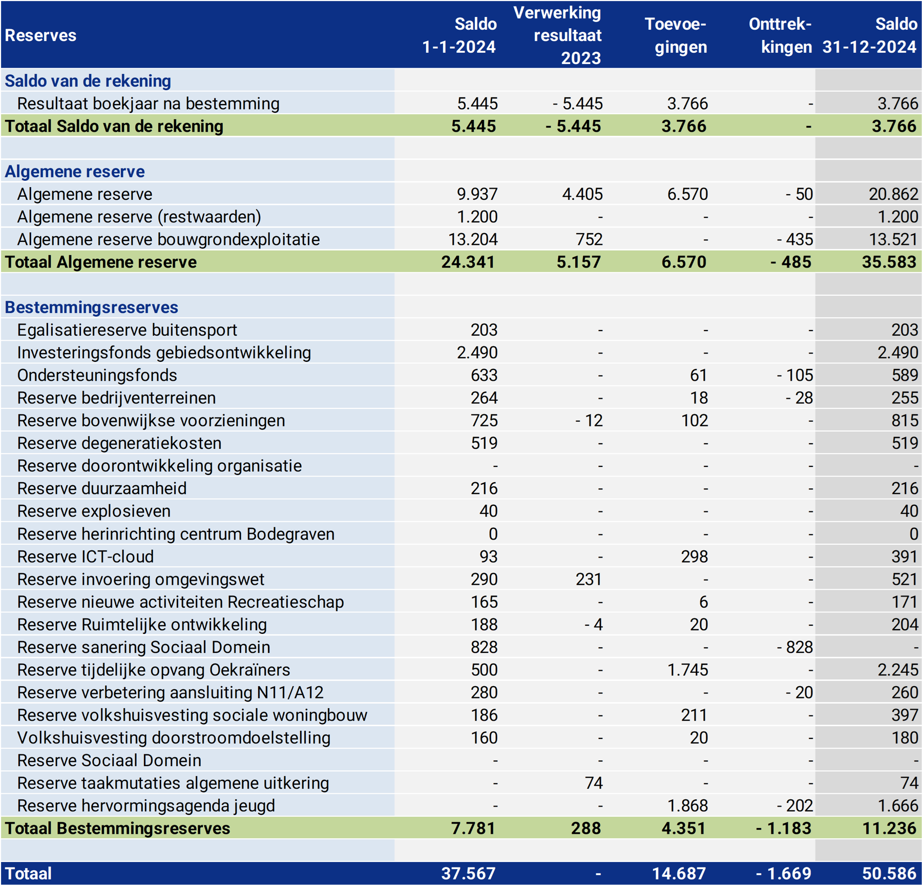Select the grand total value 50.586
Viewport: 922px width, 885px height.
889,873
